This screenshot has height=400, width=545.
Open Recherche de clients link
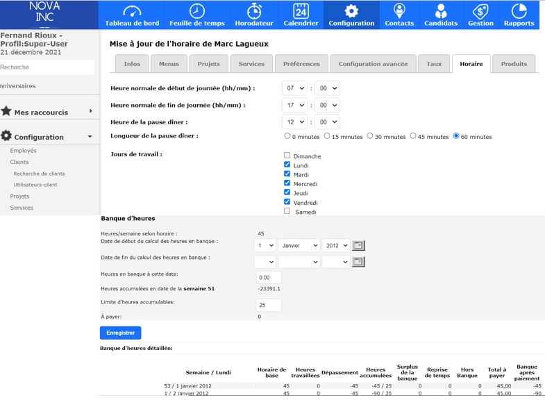point(40,174)
